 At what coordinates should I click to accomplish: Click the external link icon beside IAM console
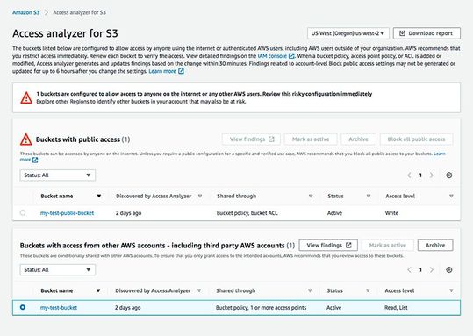(x=291, y=56)
